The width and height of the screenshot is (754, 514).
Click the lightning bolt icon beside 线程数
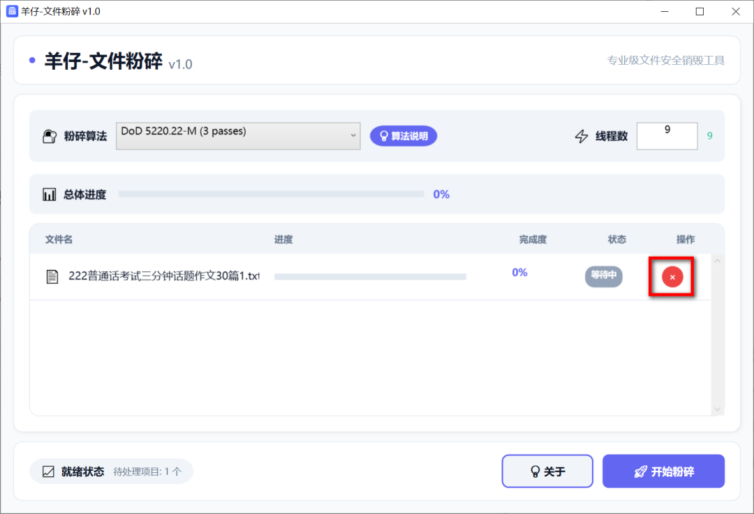coord(581,136)
